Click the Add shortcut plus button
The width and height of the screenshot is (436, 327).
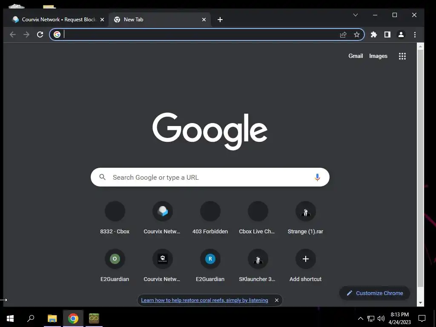[x=306, y=259]
